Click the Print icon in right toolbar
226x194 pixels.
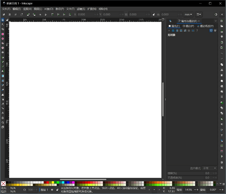point(222,37)
